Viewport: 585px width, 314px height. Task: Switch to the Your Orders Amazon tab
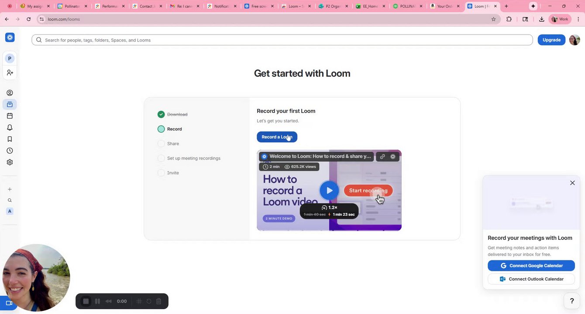(445, 6)
